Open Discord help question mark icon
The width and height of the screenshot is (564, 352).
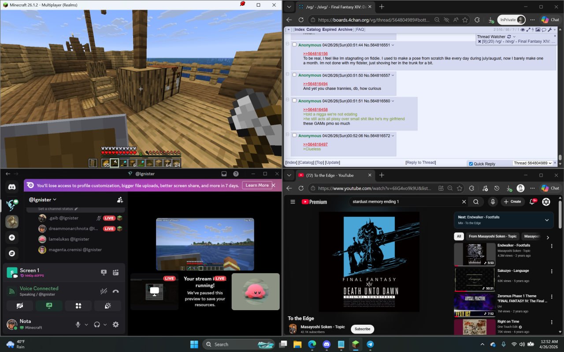coord(236,174)
